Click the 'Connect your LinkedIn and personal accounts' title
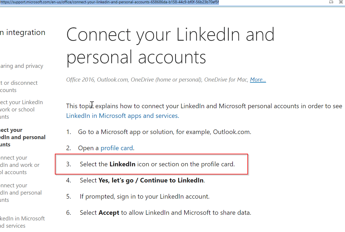 click(x=170, y=46)
